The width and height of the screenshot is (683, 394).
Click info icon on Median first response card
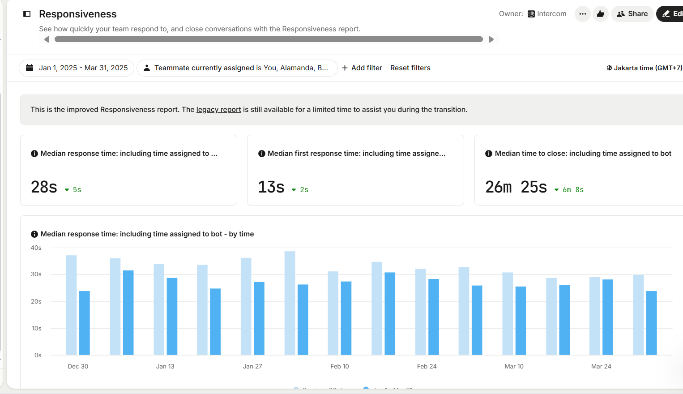(262, 154)
